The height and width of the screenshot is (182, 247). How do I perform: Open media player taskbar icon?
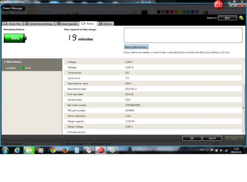[41, 150]
